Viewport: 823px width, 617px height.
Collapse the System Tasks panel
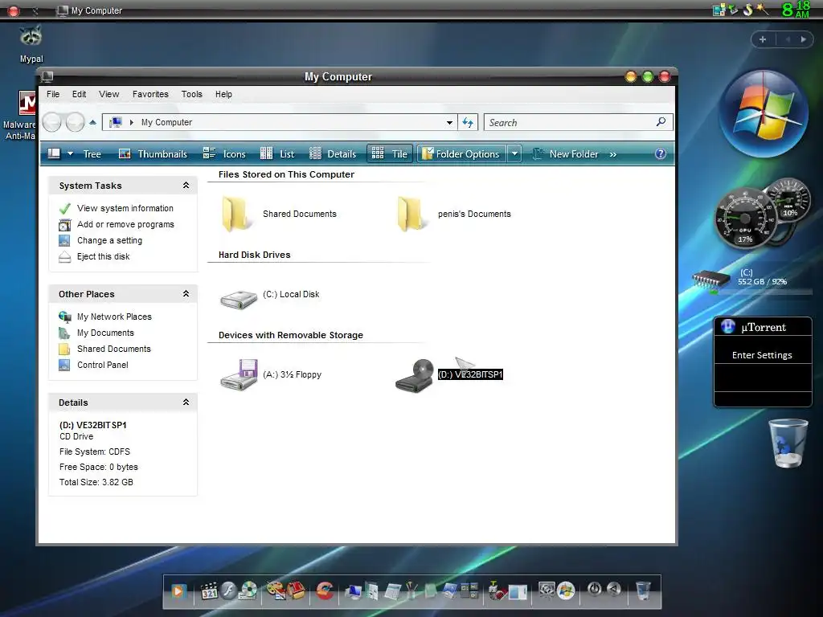pyautogui.click(x=186, y=186)
